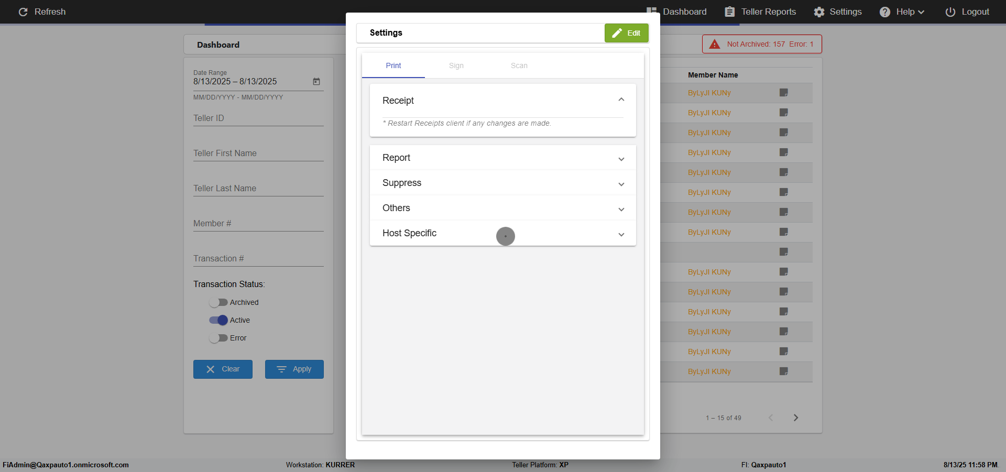Screen dimensions: 1006x472
Task: Click 'FI: Qaxpauto1' in the status bar
Action: coord(763,465)
